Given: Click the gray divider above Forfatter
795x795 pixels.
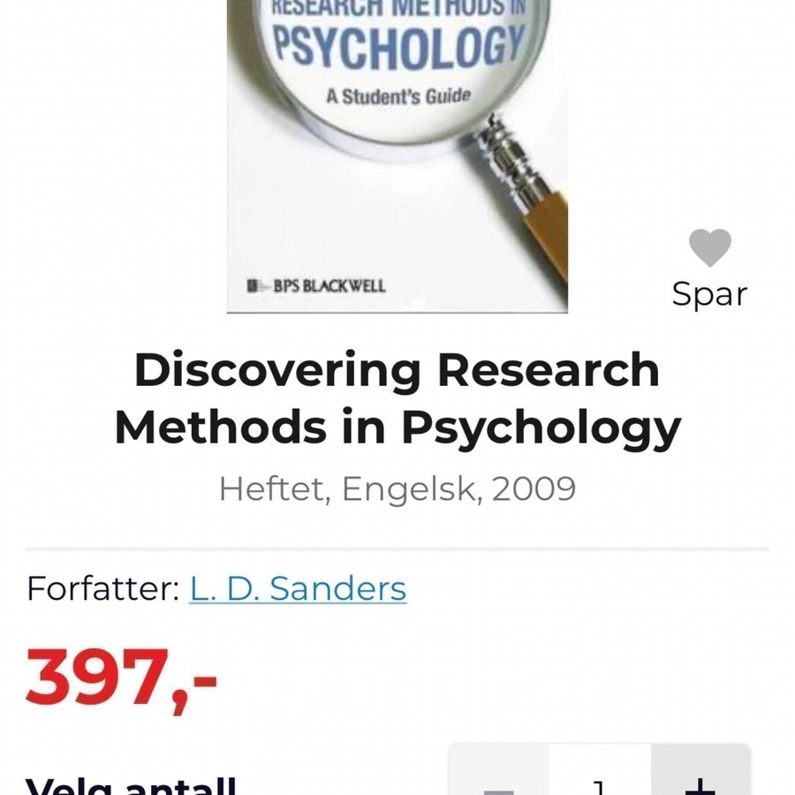Looking at the screenshot, I should click(397, 549).
